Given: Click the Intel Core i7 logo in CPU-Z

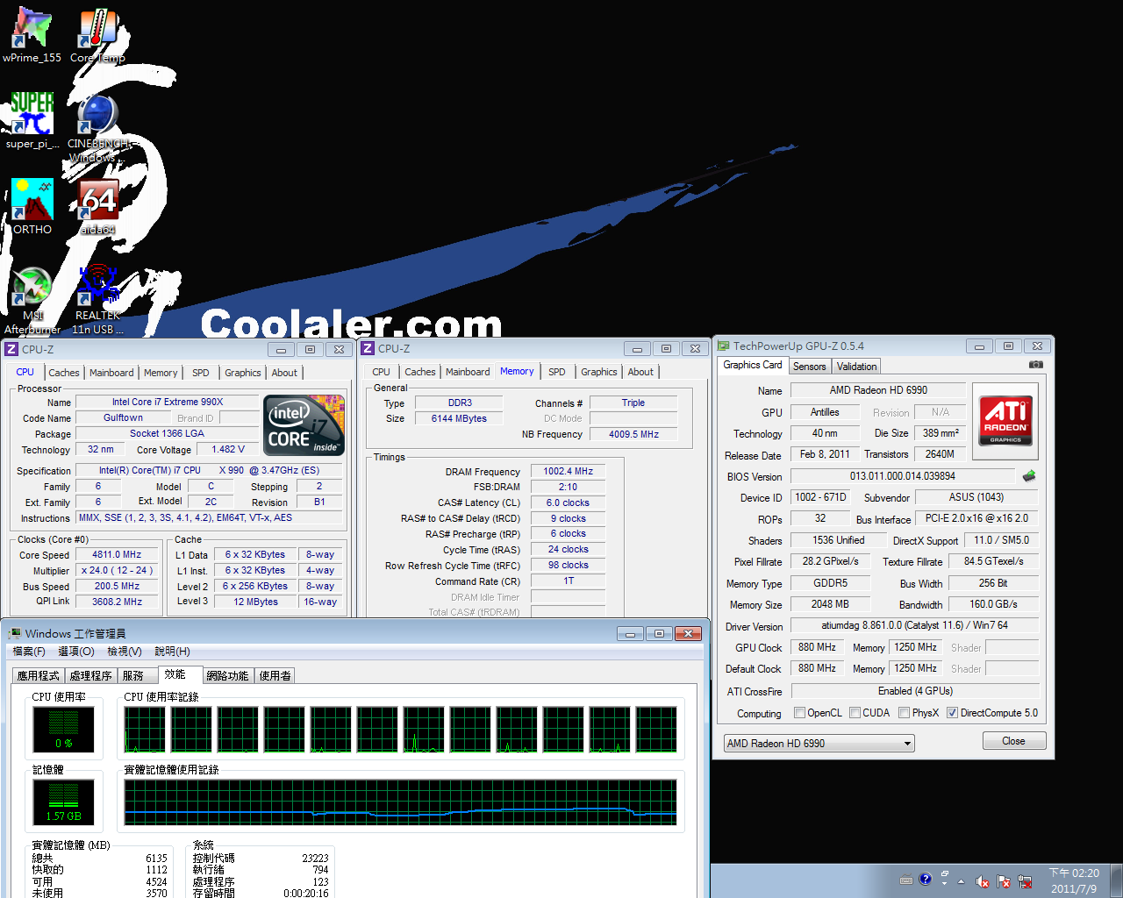Looking at the screenshot, I should coord(304,424).
